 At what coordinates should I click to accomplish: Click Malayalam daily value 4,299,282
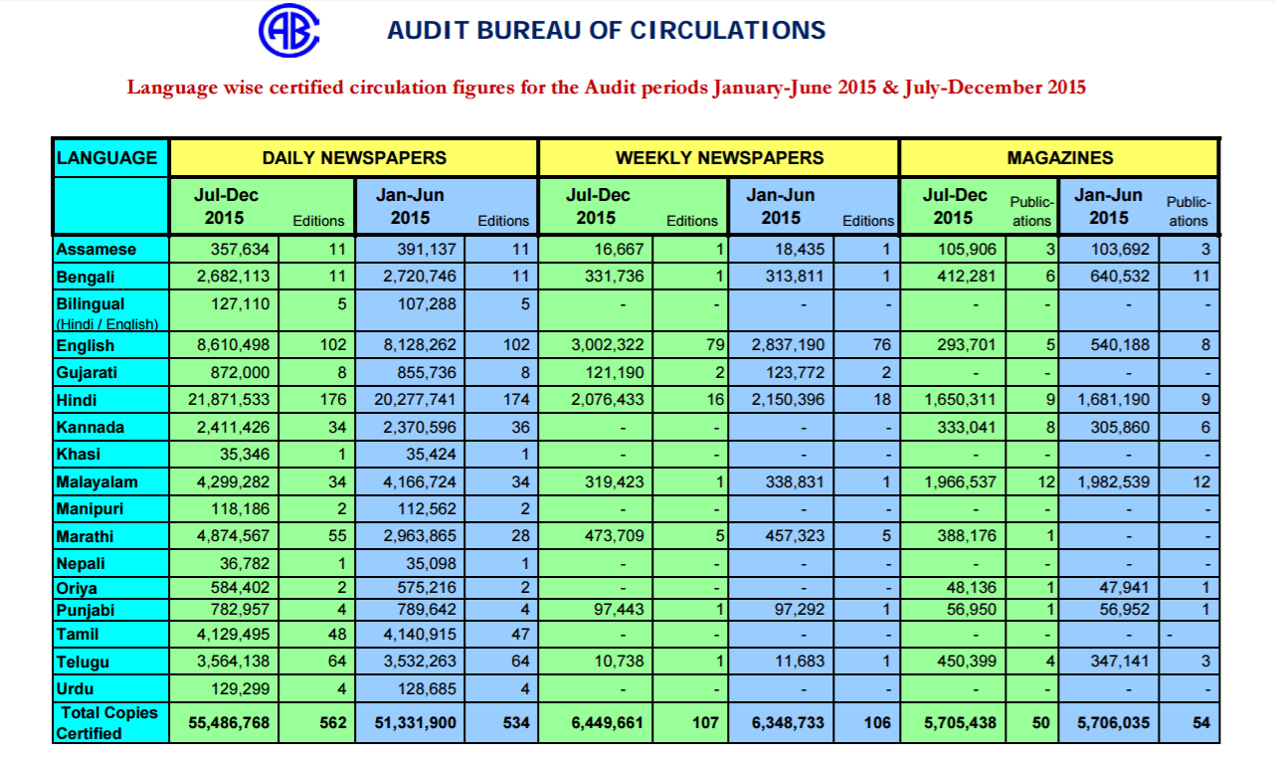(233, 481)
